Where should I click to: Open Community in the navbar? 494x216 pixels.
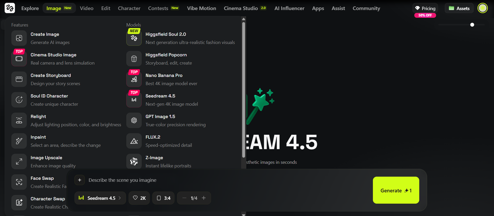(x=366, y=8)
